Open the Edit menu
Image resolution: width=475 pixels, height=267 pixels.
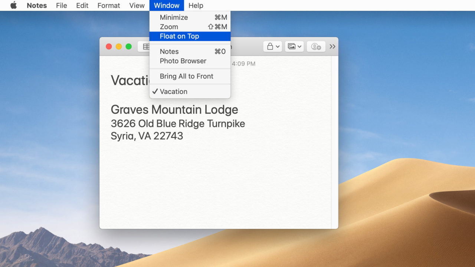click(82, 6)
